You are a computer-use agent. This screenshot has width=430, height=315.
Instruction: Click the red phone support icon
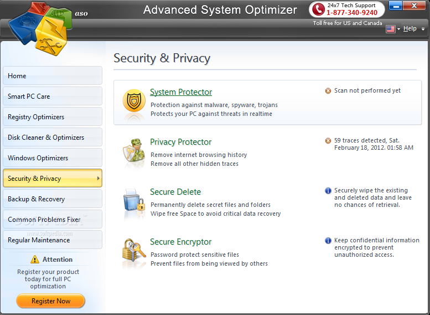coord(318,9)
